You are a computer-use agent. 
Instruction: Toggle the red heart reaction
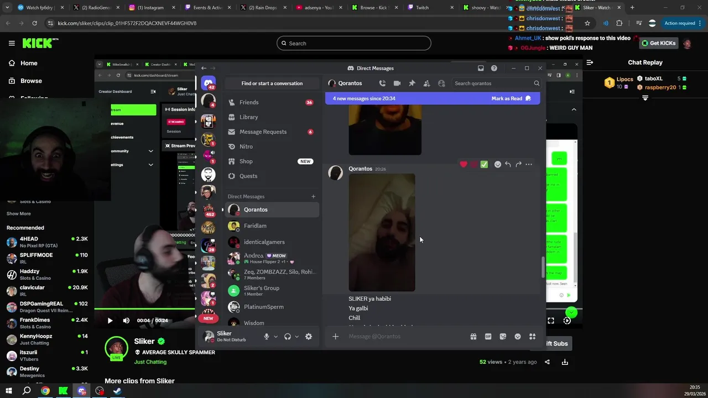[x=464, y=164]
